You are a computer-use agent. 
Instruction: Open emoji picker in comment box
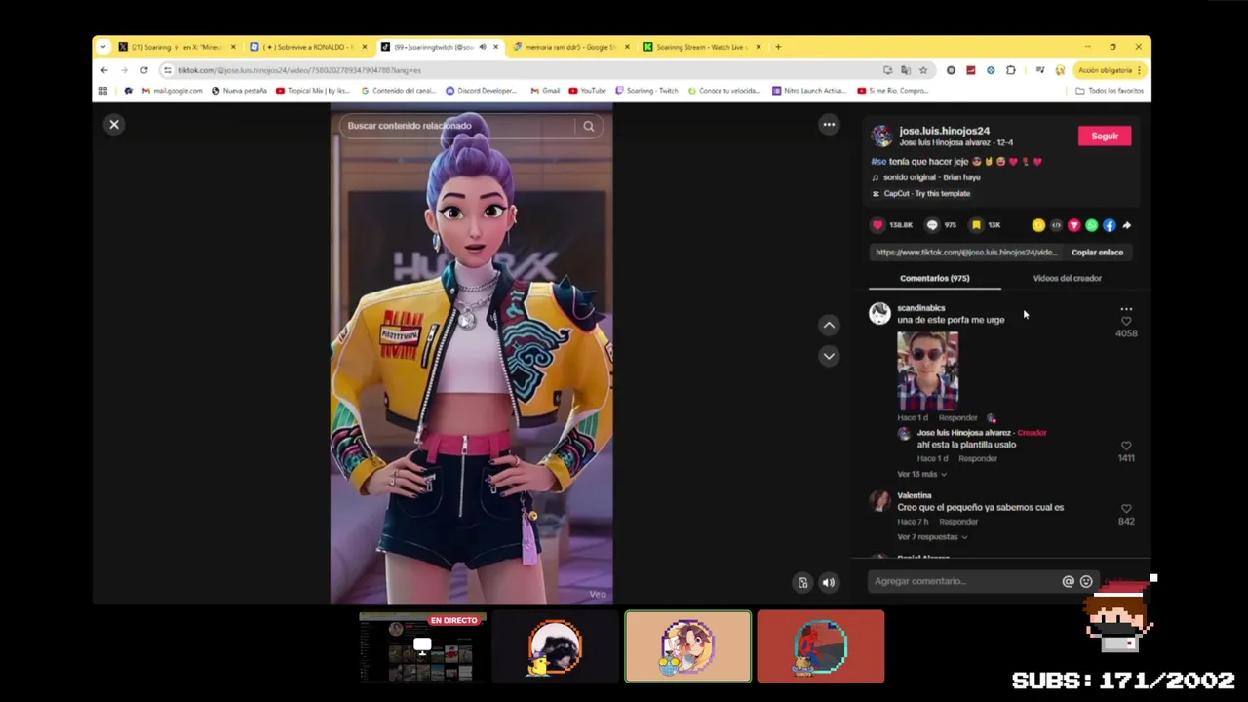coord(1086,581)
